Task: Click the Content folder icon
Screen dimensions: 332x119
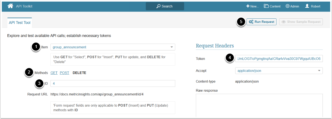Action: [x=266, y=6]
